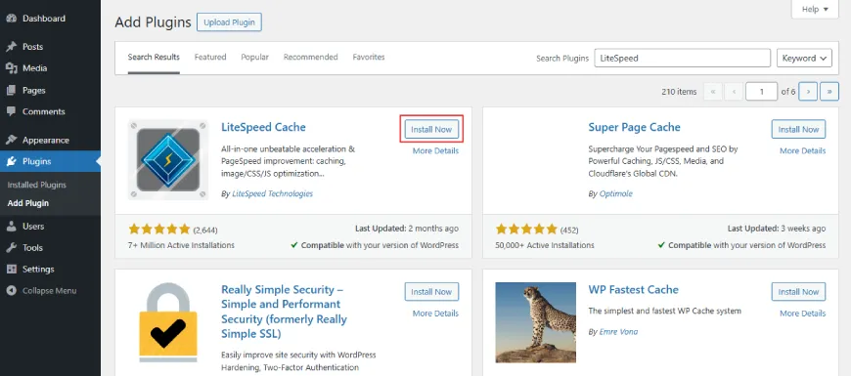
Task: Open More Details for LiteSpeed Cache
Action: 435,150
